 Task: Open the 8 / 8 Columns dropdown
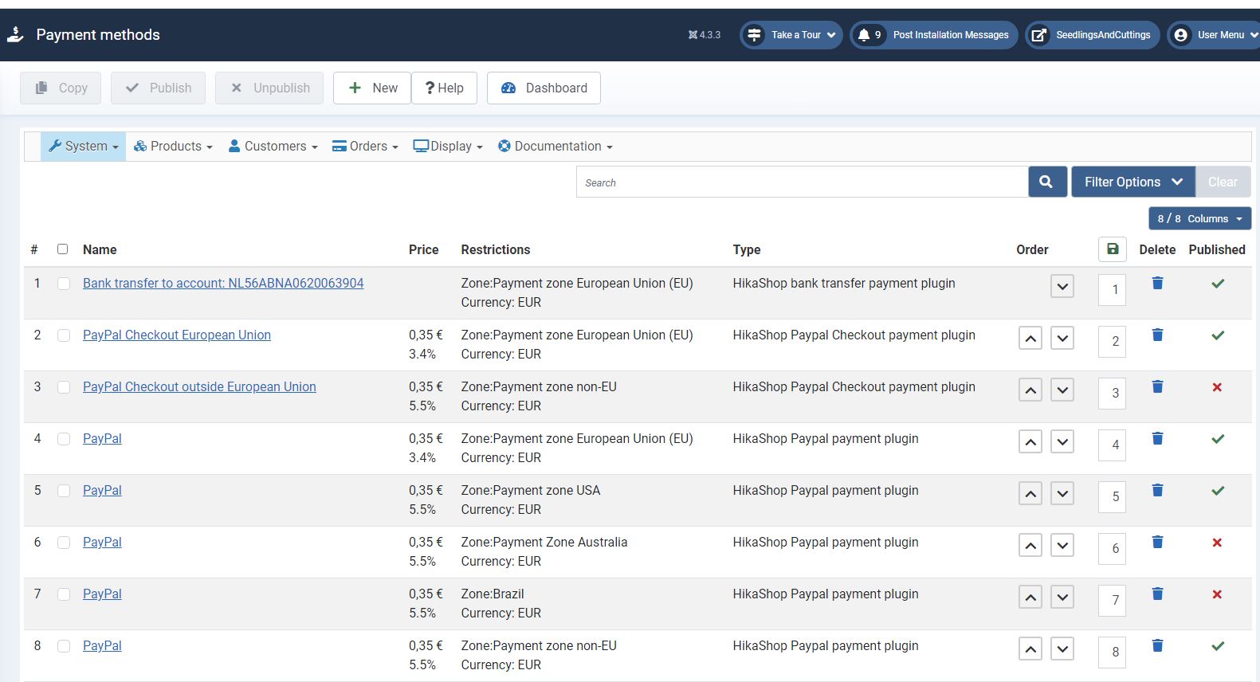[1199, 218]
